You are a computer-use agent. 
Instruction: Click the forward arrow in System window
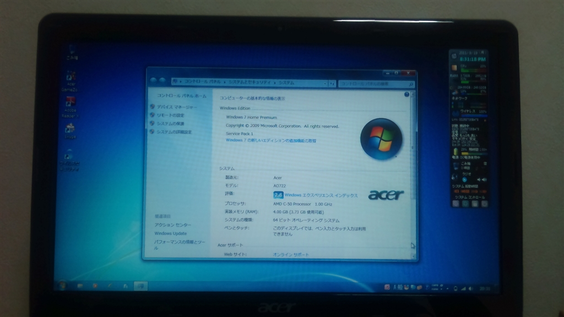pyautogui.click(x=162, y=81)
